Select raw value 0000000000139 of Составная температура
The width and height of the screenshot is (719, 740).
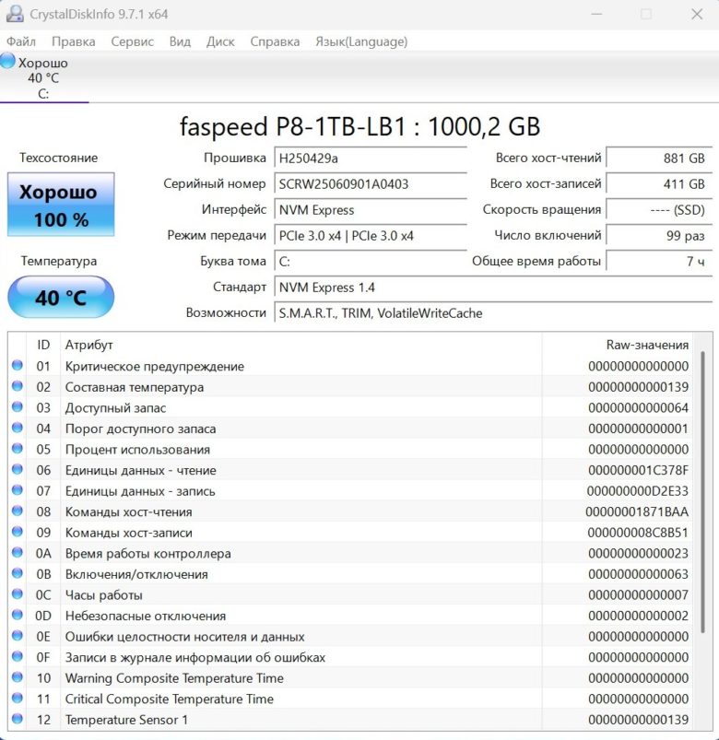pos(638,387)
